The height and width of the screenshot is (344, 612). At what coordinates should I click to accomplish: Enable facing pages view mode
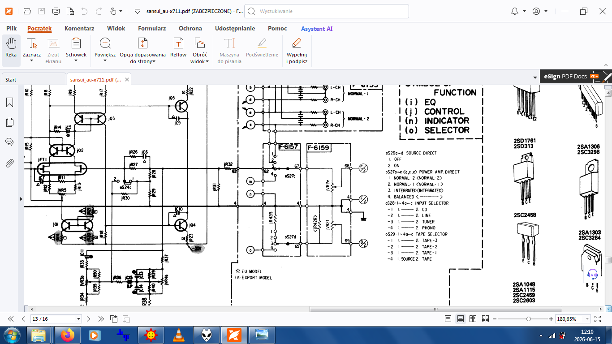tap(473, 319)
